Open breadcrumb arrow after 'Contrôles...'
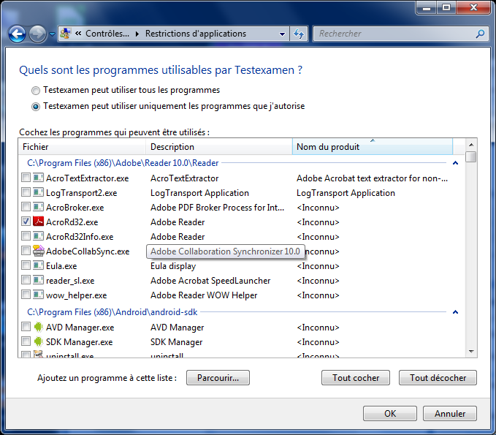Screen dimensions: 496x435 [x=137, y=34]
